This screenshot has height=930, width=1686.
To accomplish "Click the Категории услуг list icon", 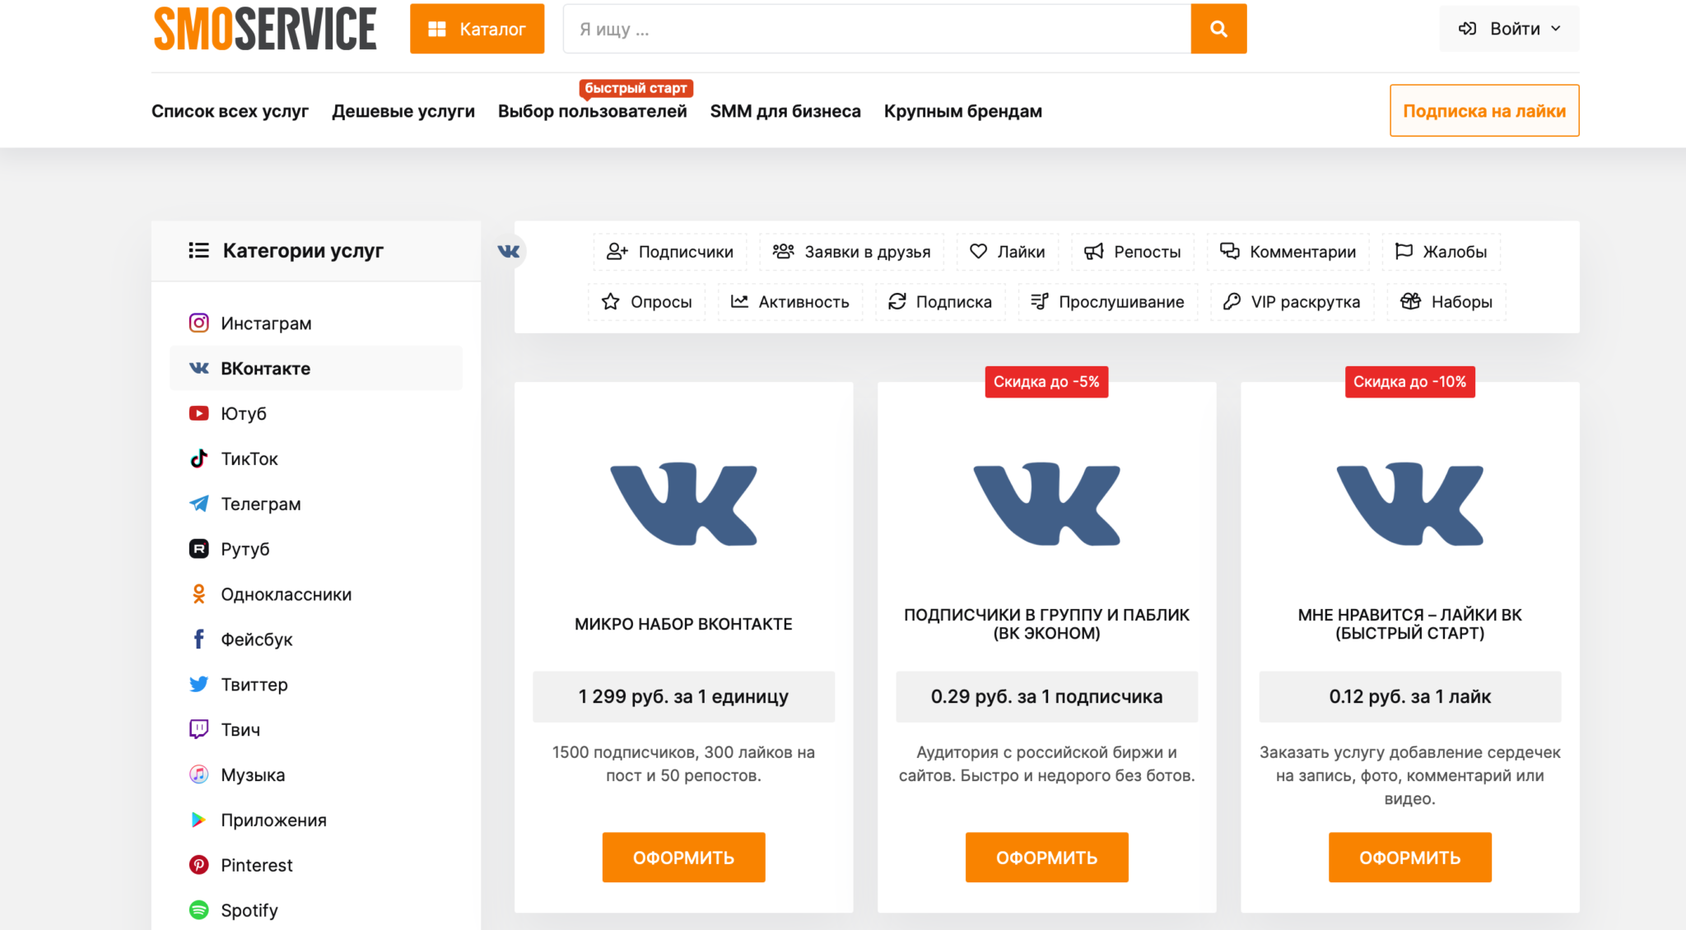I will [198, 250].
